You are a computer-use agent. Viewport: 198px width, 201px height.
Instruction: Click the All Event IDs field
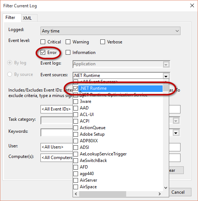tap(57, 109)
